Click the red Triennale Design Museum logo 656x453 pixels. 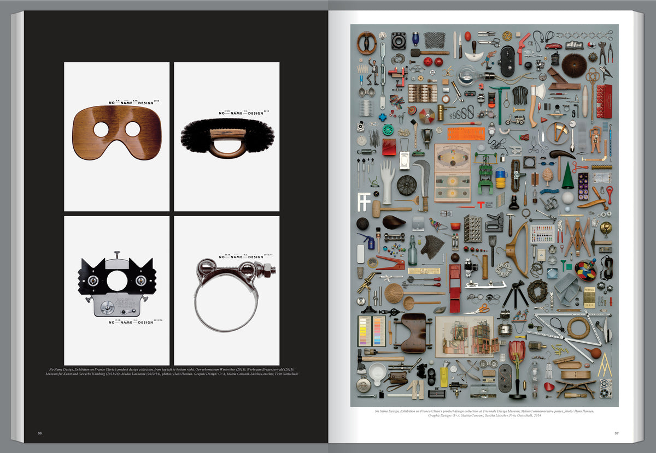point(482,205)
